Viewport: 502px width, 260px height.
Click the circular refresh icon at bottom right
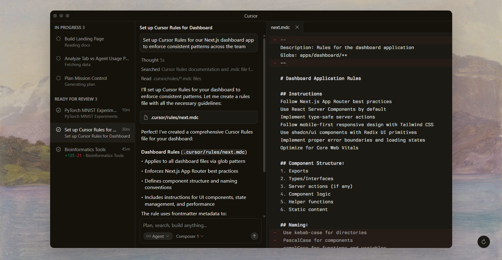tap(483, 242)
